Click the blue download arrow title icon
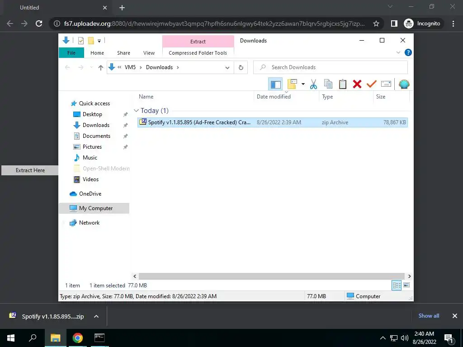This screenshot has width=463, height=347. 66,40
